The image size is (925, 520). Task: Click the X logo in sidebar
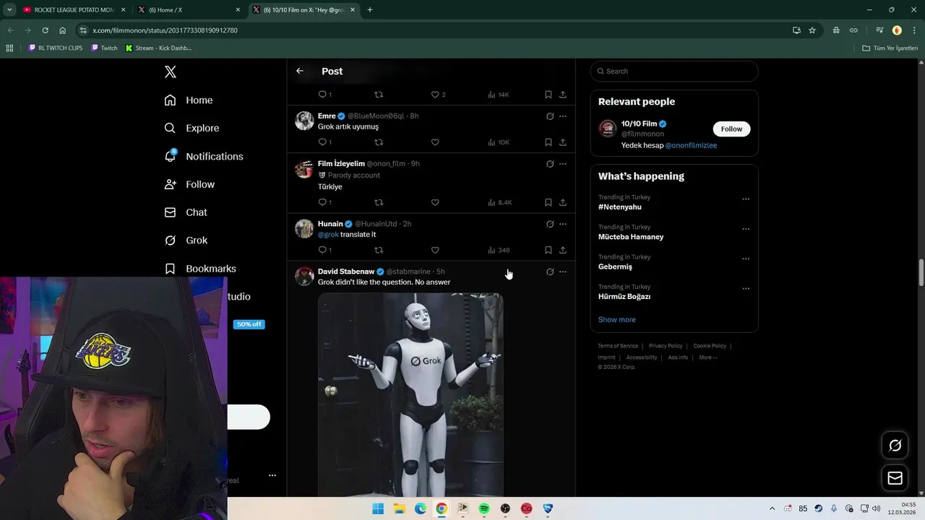click(x=171, y=71)
